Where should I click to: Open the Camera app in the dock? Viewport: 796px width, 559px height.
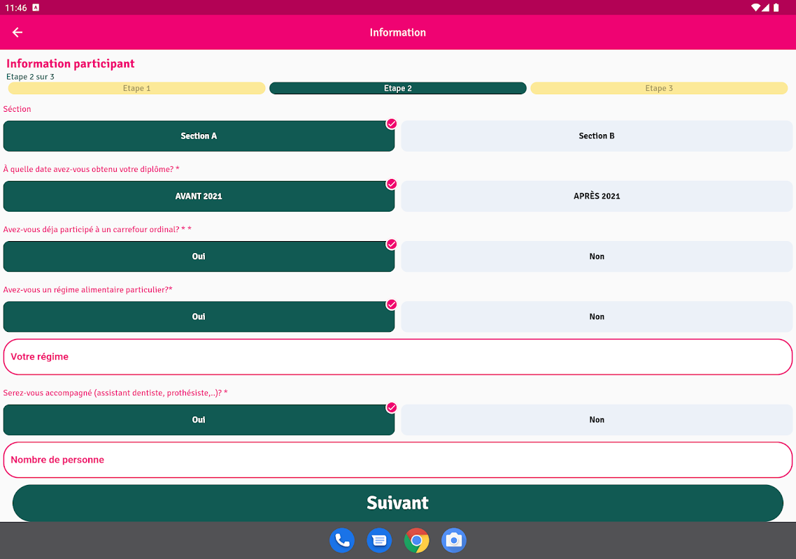coord(454,540)
